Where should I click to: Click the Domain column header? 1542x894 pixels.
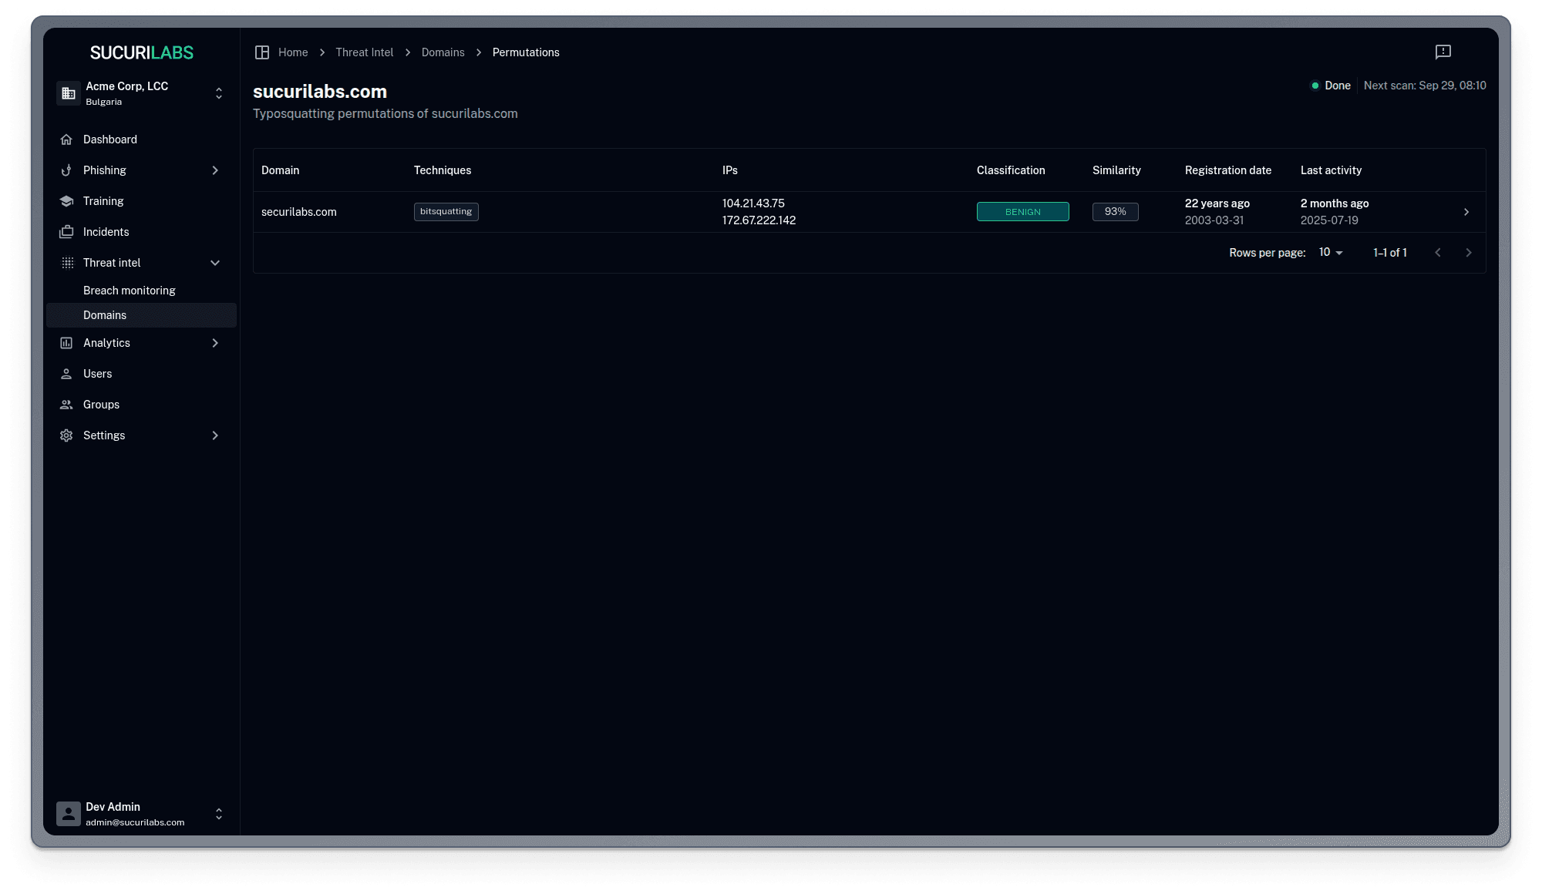(x=281, y=170)
